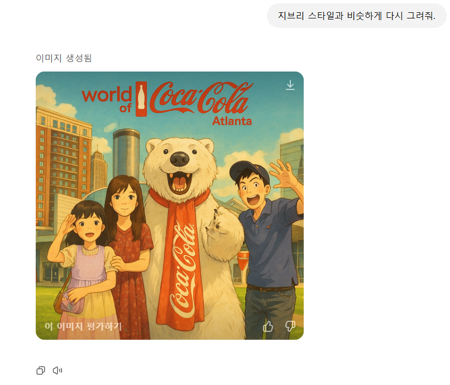
Task: Play the response aloud with the speaker icon
Action: click(58, 370)
